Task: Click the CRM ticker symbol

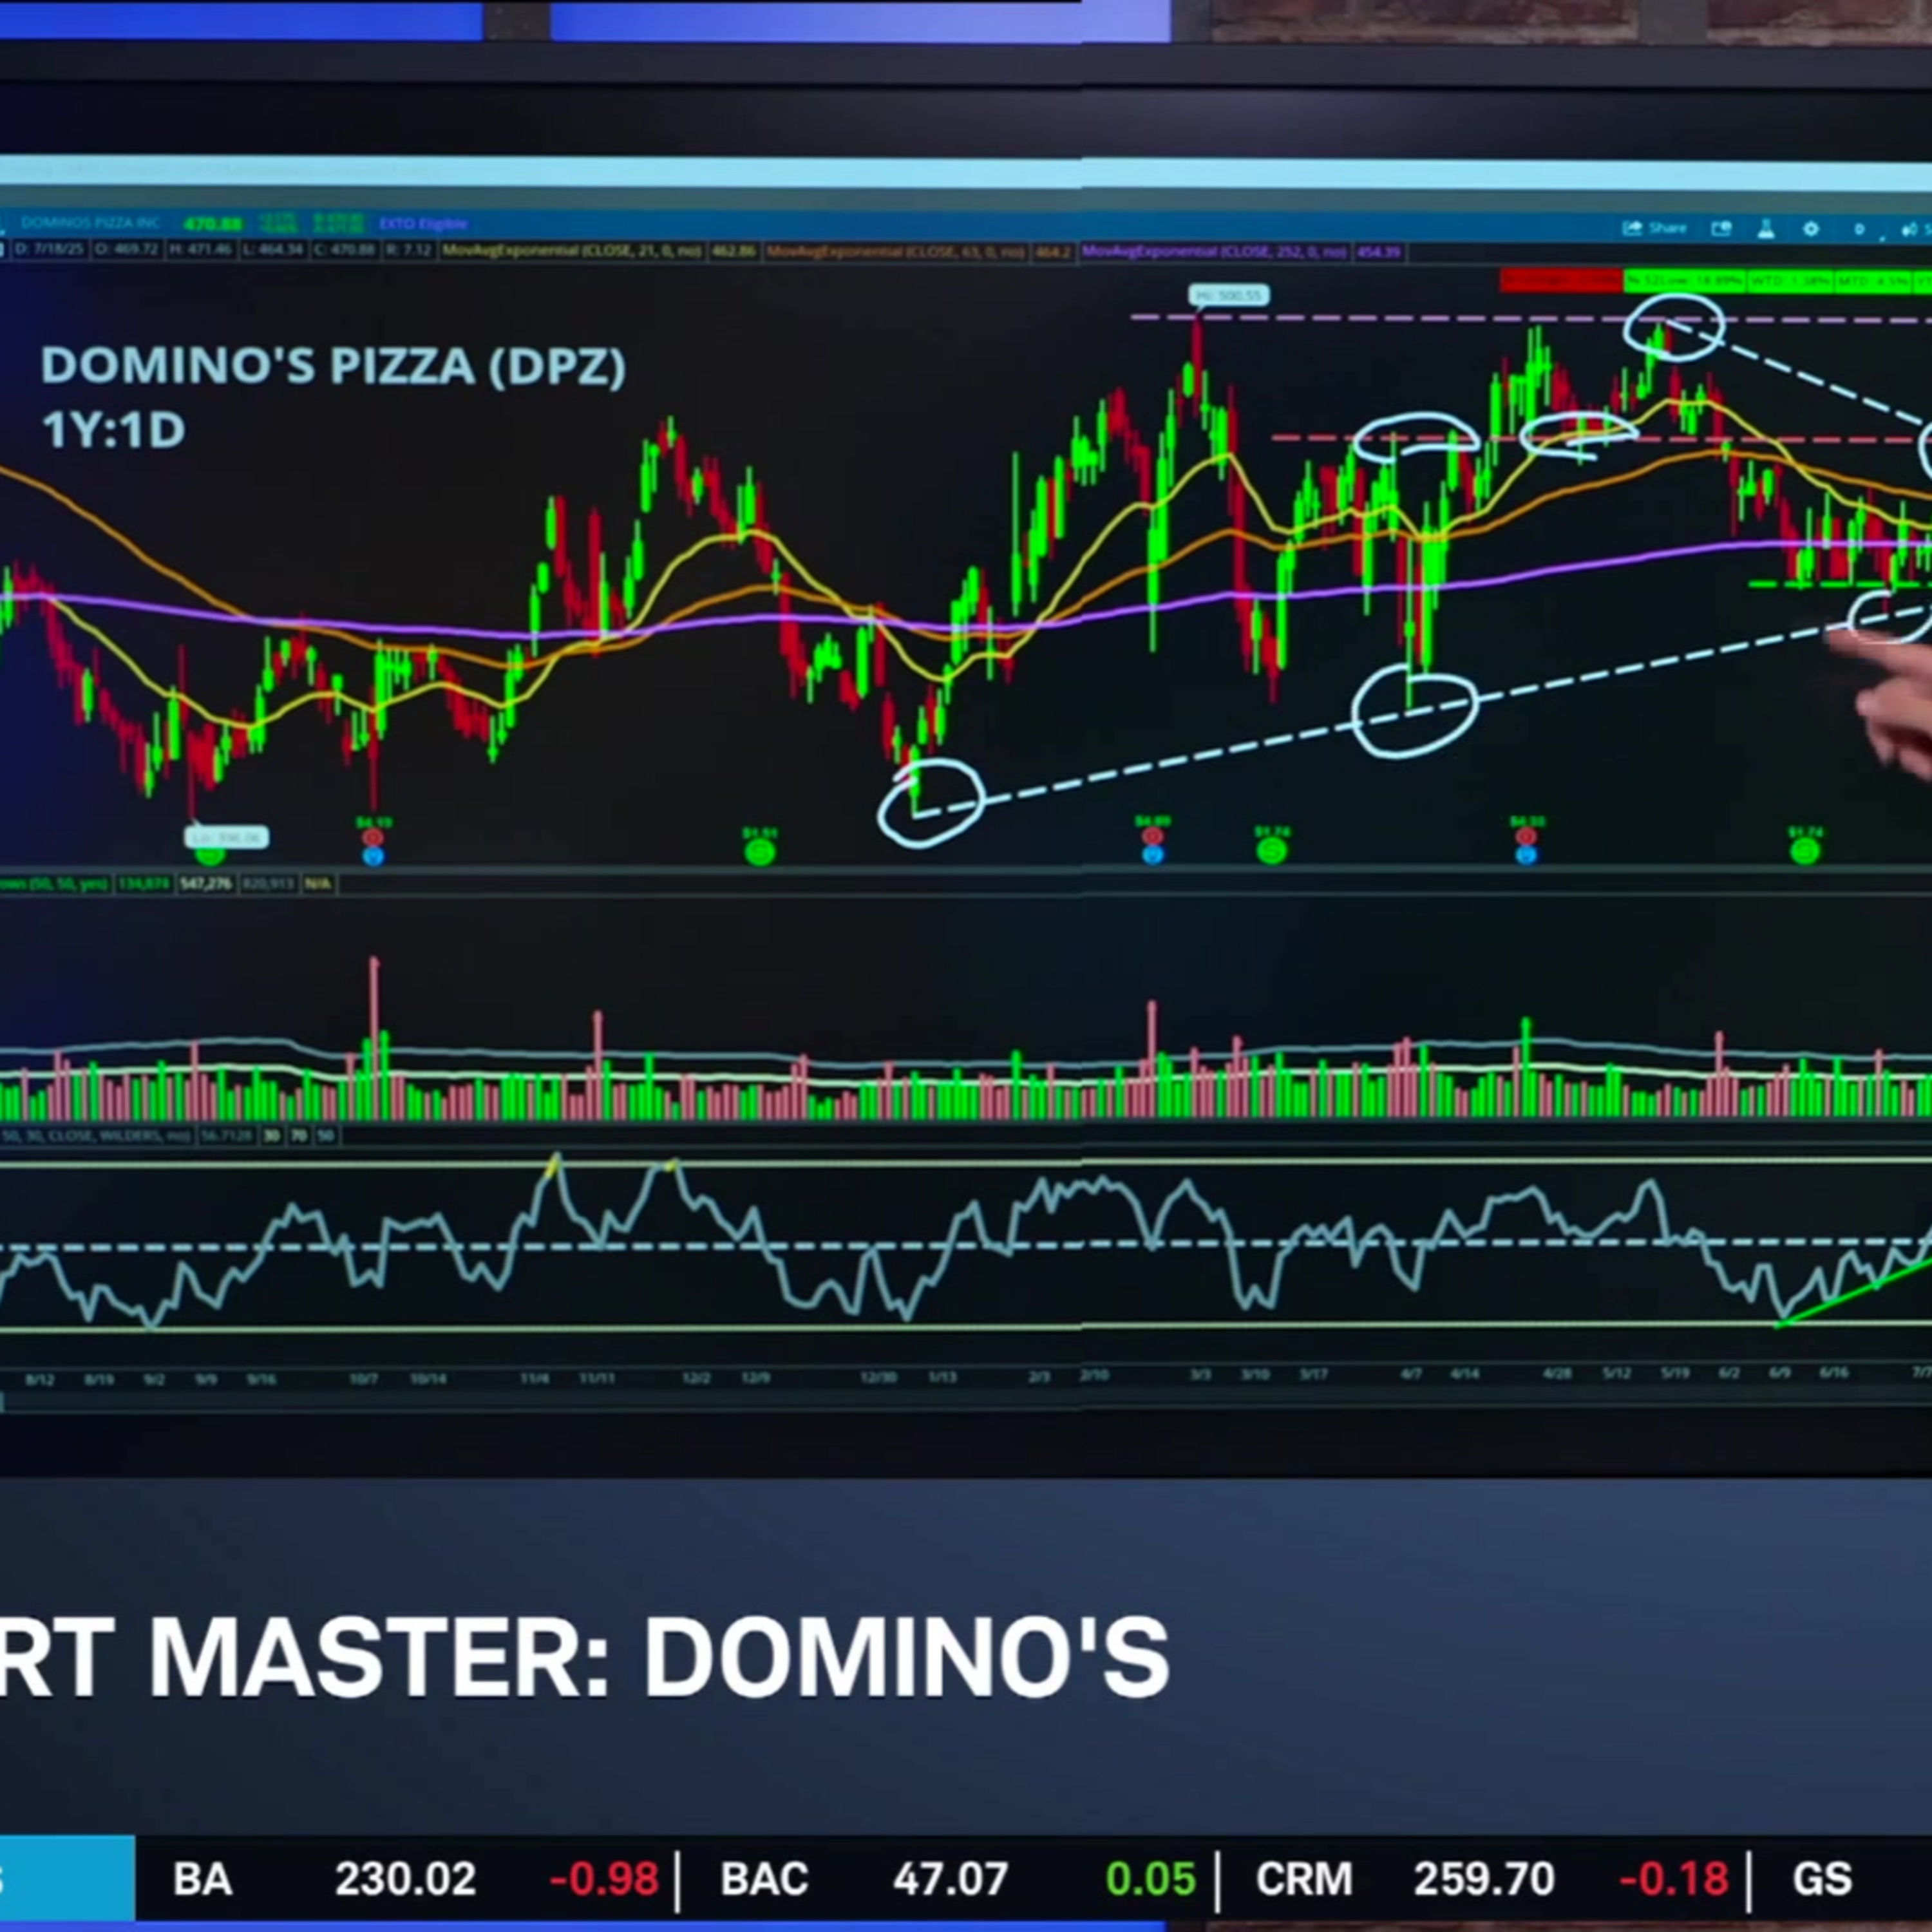Action: (x=1305, y=1879)
